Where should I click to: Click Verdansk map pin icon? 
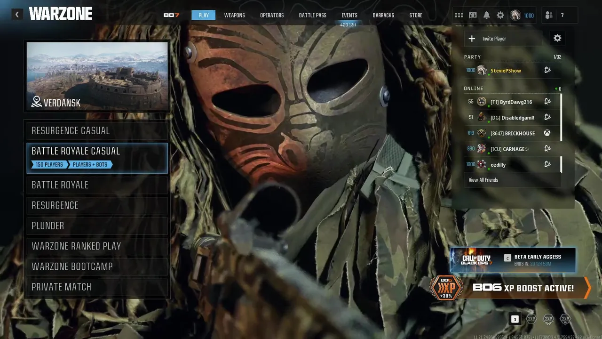(x=36, y=101)
